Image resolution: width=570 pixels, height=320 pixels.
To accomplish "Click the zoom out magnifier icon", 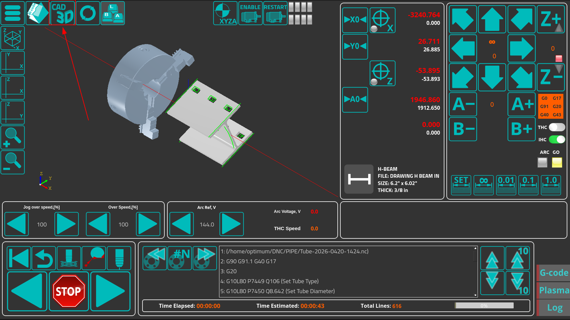I will click(x=13, y=162).
